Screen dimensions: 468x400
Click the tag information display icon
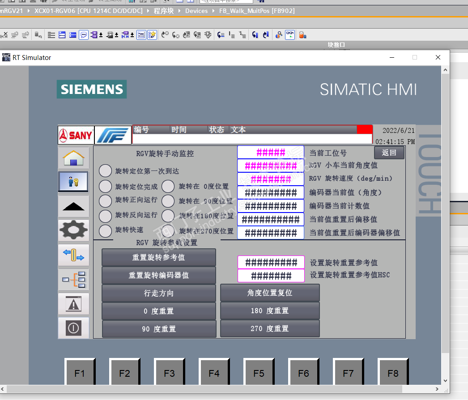tap(94, 35)
